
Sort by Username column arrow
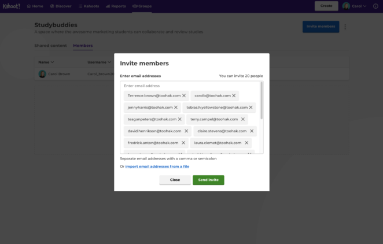tap(110, 62)
